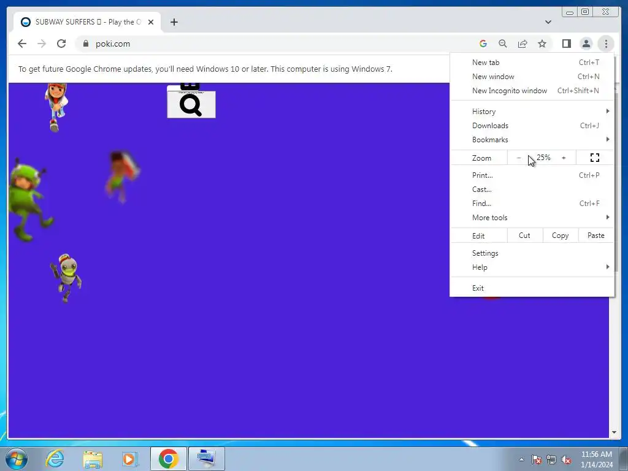Show hidden tray icons arrow
The width and height of the screenshot is (628, 471).
pos(521,459)
